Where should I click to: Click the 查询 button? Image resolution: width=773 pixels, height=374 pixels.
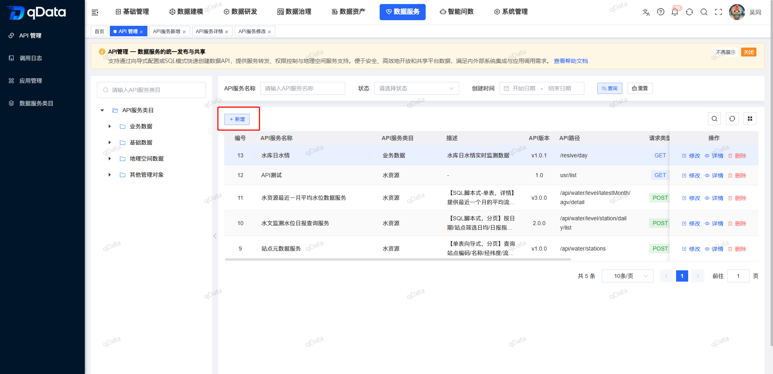tap(610, 88)
